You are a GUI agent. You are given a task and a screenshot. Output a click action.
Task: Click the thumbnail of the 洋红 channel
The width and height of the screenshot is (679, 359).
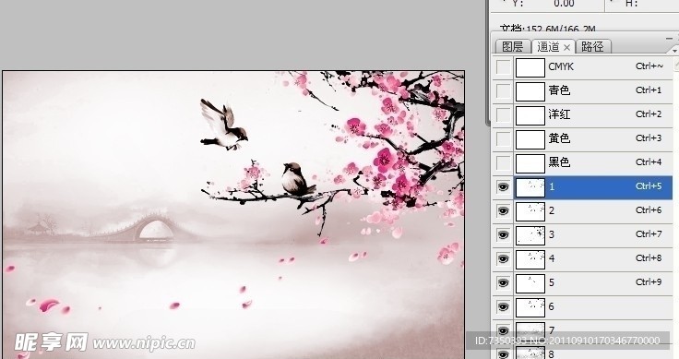[x=530, y=115]
